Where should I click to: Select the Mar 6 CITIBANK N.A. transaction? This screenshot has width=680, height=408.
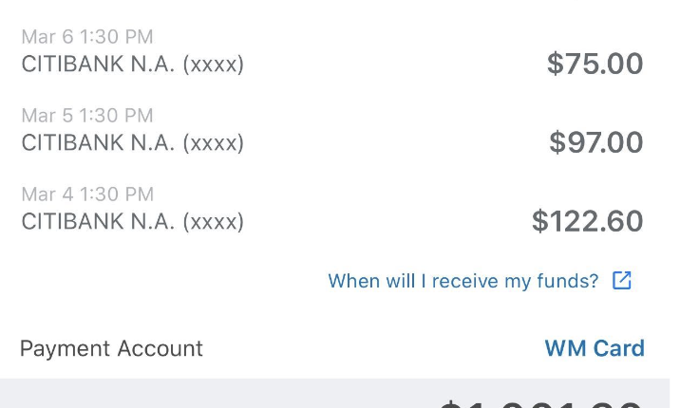tap(332, 52)
